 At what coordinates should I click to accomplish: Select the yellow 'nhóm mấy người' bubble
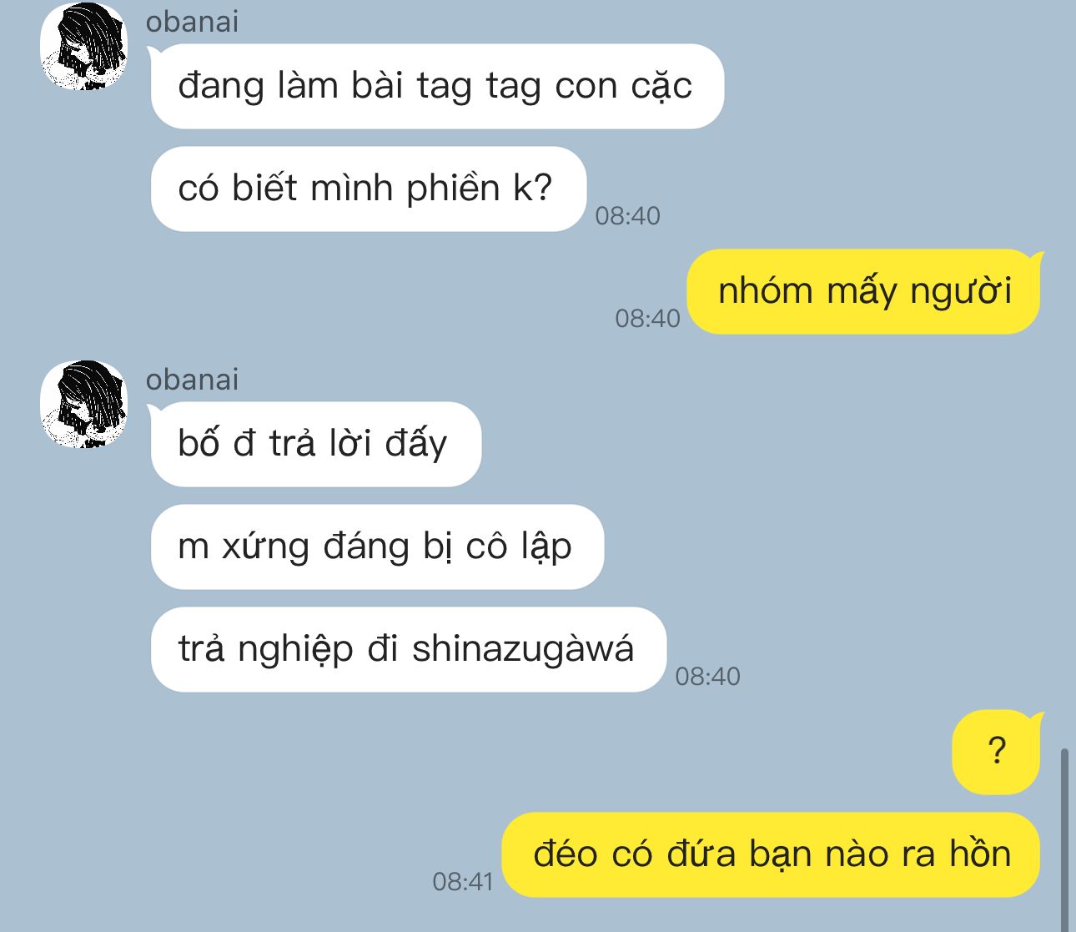(864, 292)
